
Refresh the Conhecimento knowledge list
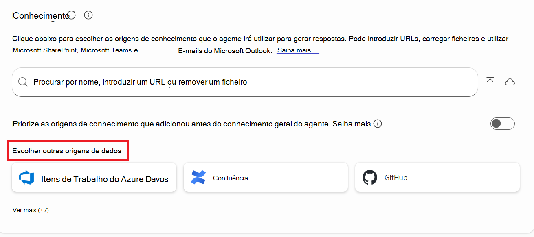coord(71,14)
